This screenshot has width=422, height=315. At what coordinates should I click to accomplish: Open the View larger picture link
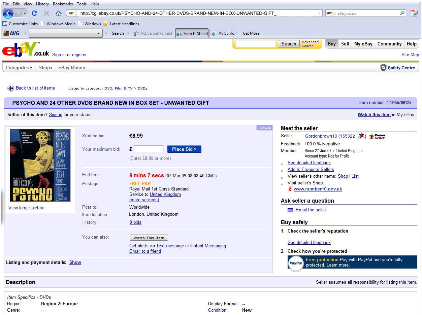click(x=26, y=208)
